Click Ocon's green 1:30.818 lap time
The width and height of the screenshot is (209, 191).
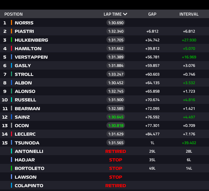116,126
